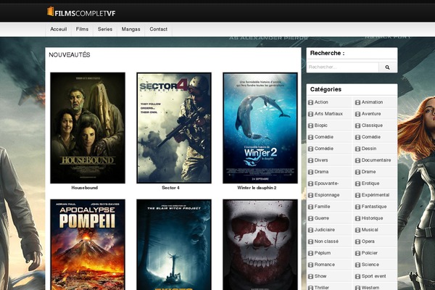Open the Films menu item
Screen dimensions: 435x290
(82, 29)
